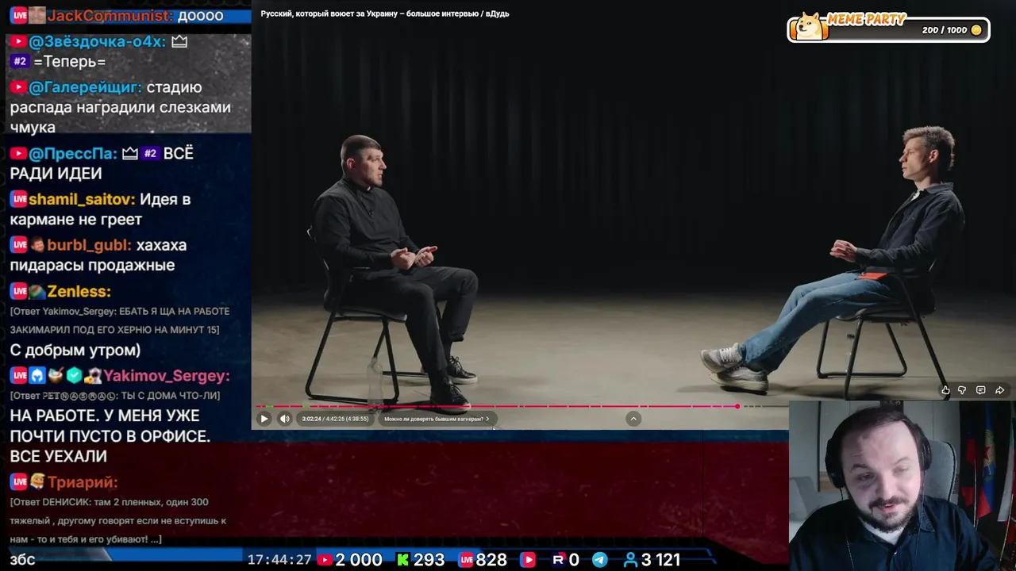Click reply quote 'Ответ DEНИСИК' under Триарий
This screenshot has width=1016, height=571.
tap(117, 520)
